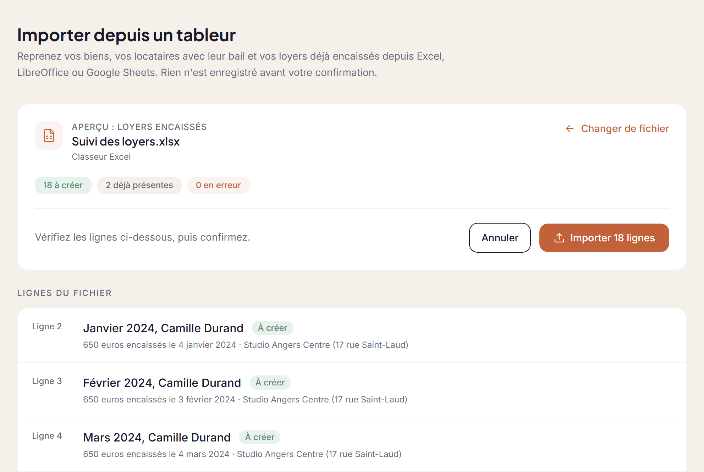Image resolution: width=704 pixels, height=472 pixels.
Task: Click À créer badge on Janvier row
Action: (273, 328)
